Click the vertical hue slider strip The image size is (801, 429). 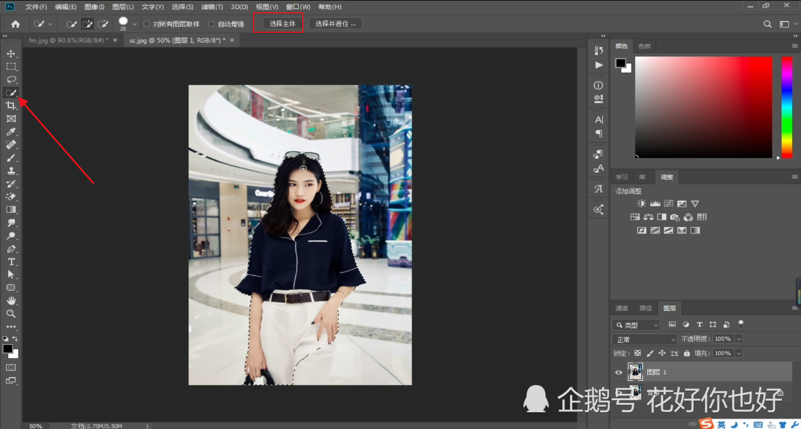[x=787, y=107]
